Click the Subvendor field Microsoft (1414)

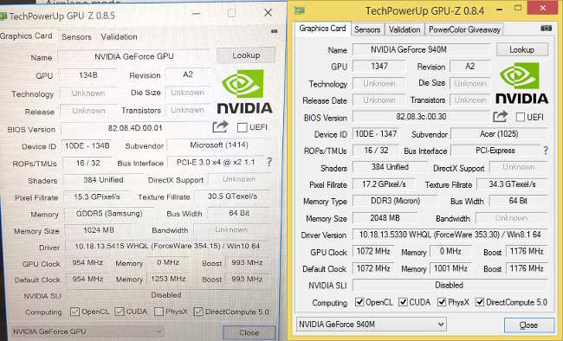click(x=219, y=145)
